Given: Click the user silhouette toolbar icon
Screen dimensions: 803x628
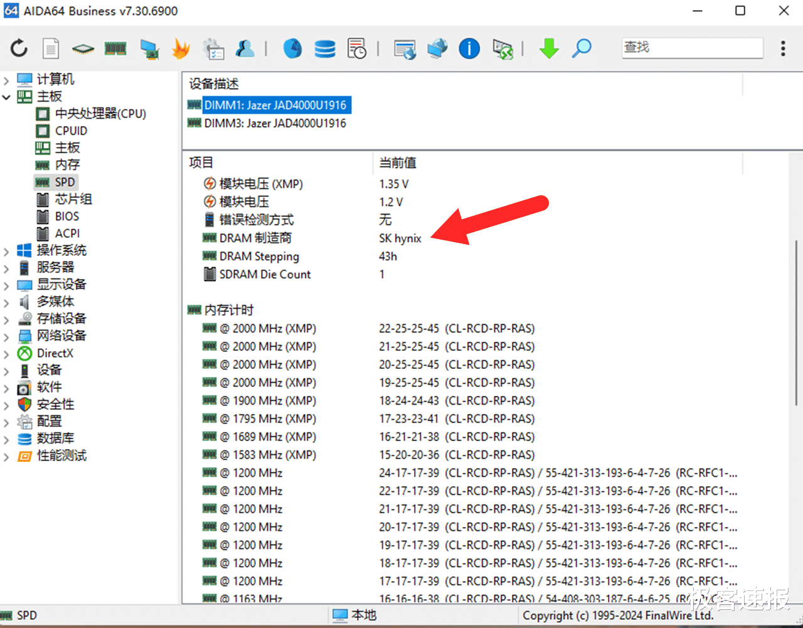Looking at the screenshot, I should pos(245,48).
